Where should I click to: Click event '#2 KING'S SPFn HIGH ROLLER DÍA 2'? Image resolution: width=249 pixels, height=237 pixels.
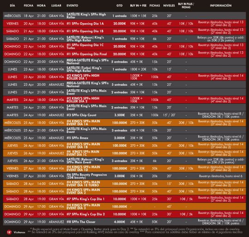[83, 100]
